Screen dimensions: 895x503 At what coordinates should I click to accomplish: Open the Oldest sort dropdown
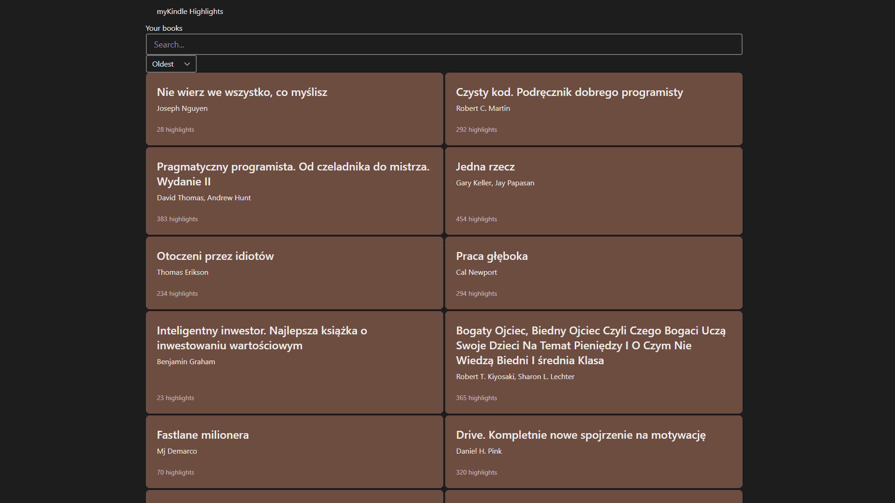point(171,64)
